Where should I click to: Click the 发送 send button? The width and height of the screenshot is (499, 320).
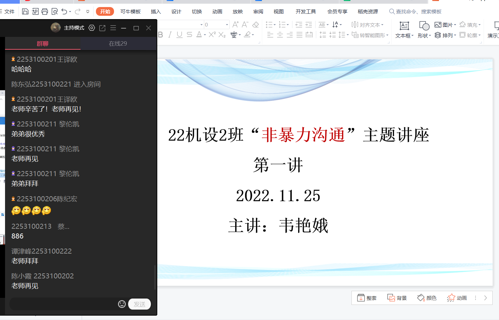[140, 304]
